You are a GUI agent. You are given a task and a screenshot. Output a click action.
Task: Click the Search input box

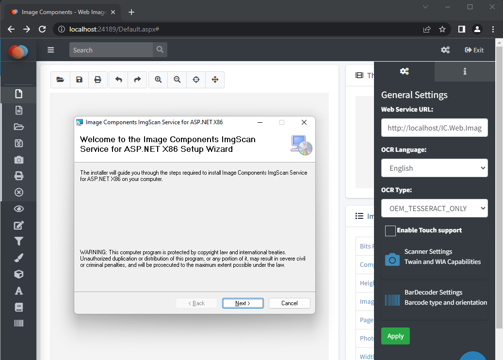pyautogui.click(x=111, y=50)
